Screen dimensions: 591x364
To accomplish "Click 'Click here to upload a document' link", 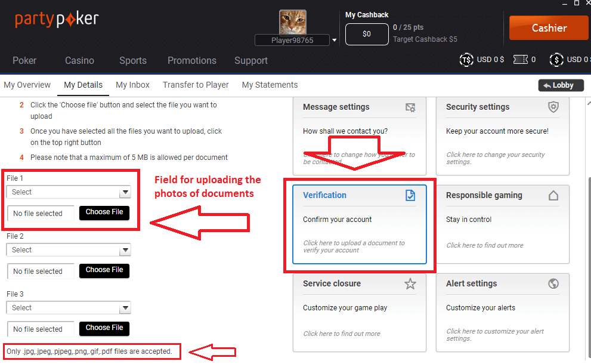I will pos(354,246).
